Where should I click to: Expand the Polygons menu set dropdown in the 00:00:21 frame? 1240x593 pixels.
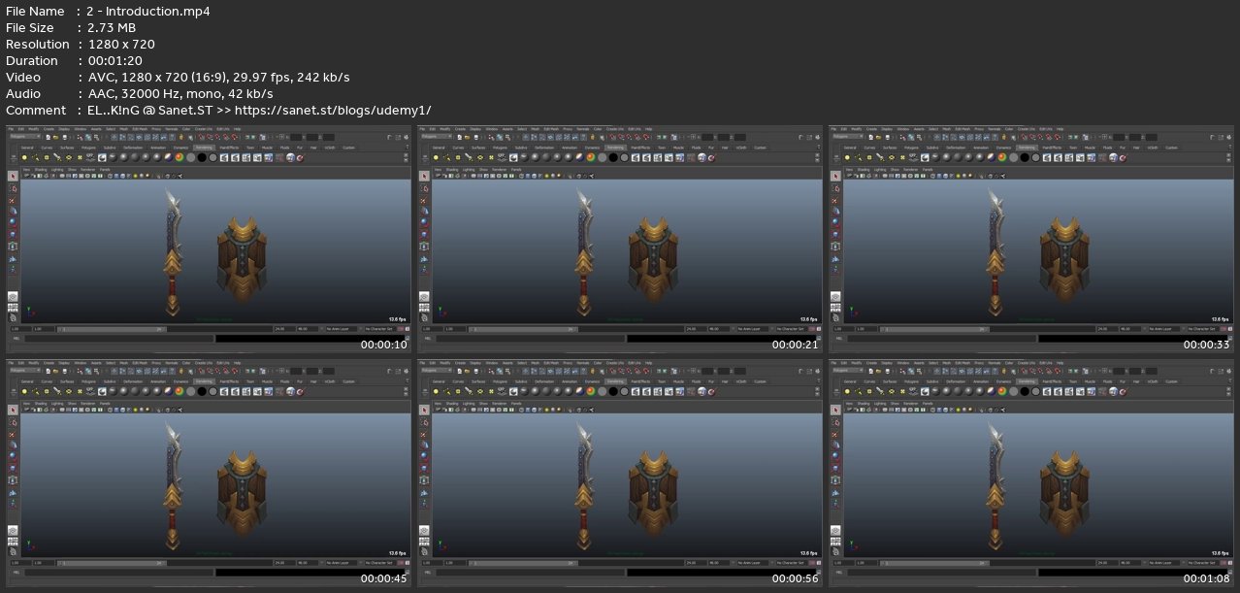click(x=436, y=136)
